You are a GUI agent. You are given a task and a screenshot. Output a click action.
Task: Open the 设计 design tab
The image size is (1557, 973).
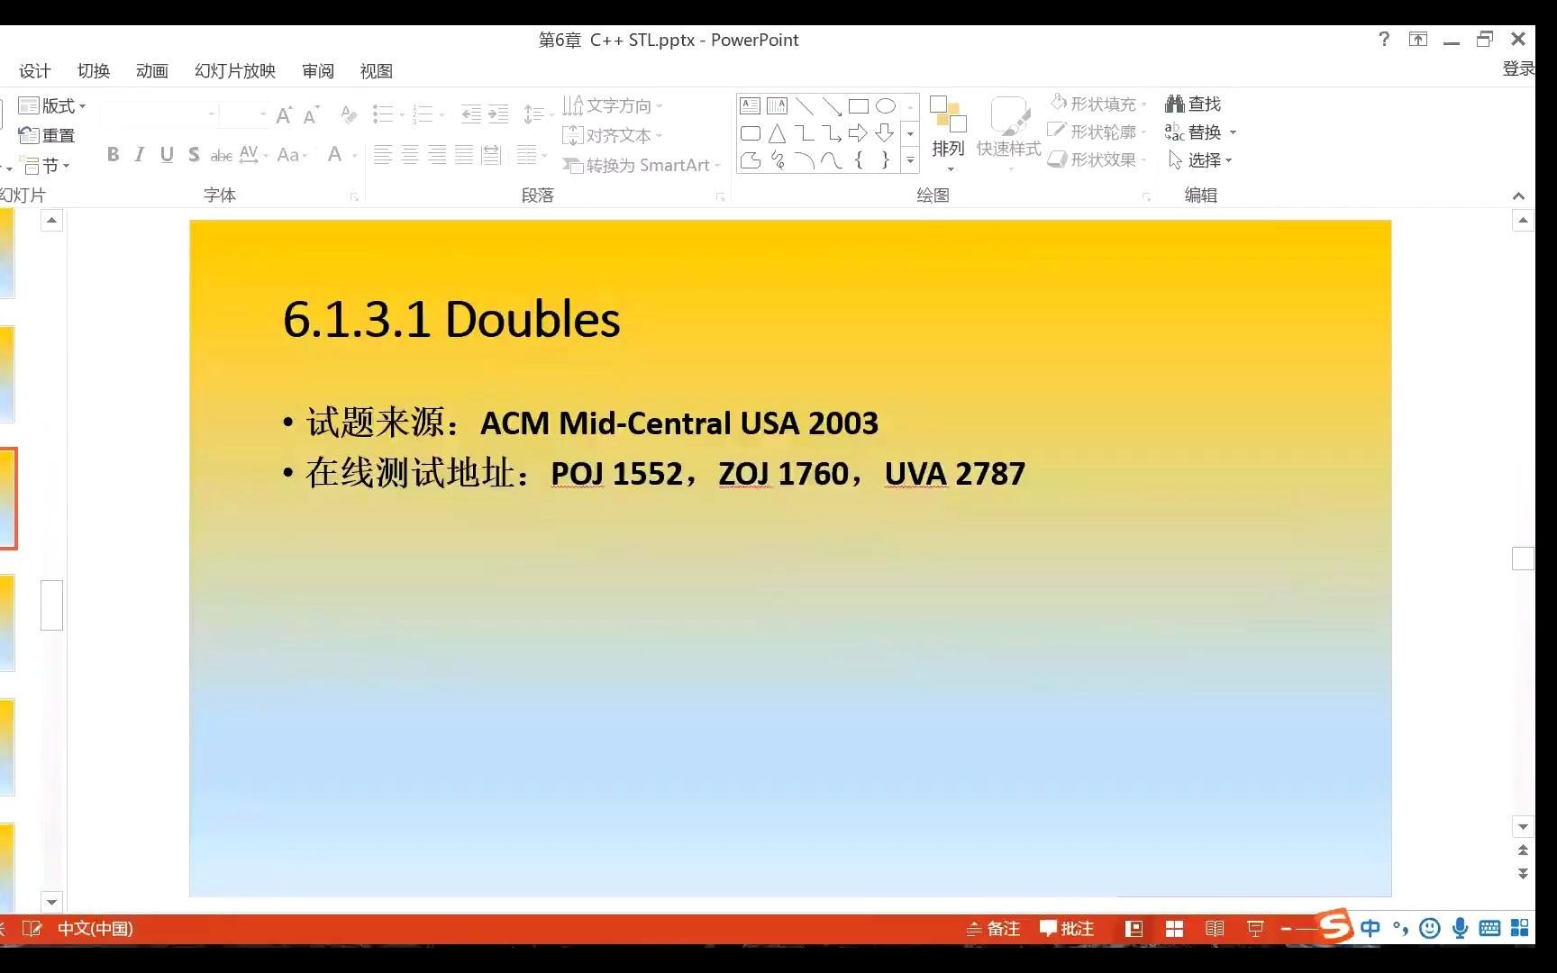click(35, 71)
